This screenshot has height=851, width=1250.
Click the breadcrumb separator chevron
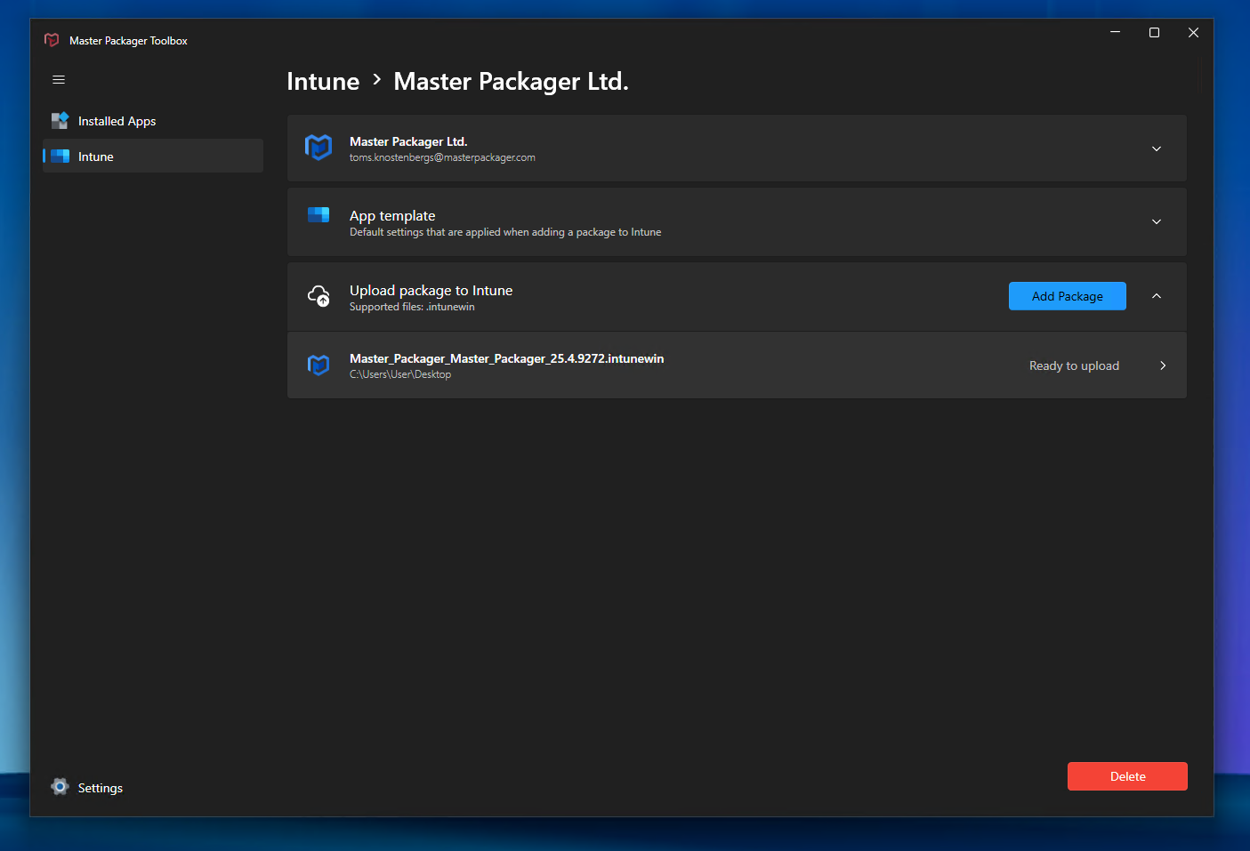377,80
